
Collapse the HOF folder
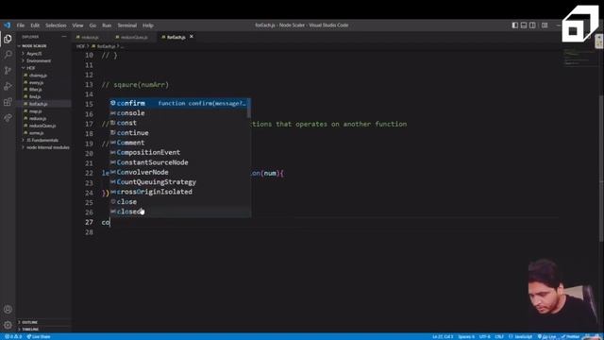click(31, 68)
